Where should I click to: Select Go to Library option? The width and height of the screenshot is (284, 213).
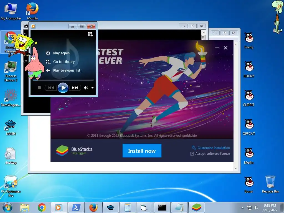(60, 62)
